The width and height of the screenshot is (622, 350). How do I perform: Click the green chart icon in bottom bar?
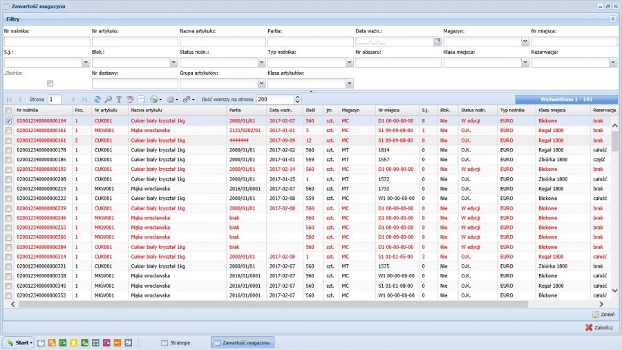coord(84,343)
